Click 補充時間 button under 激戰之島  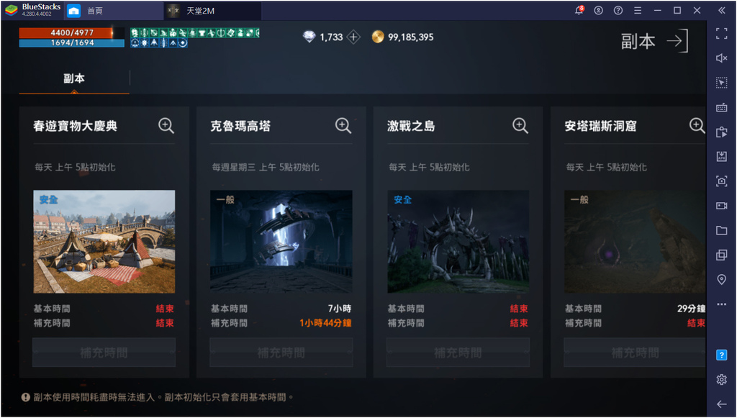pos(458,353)
